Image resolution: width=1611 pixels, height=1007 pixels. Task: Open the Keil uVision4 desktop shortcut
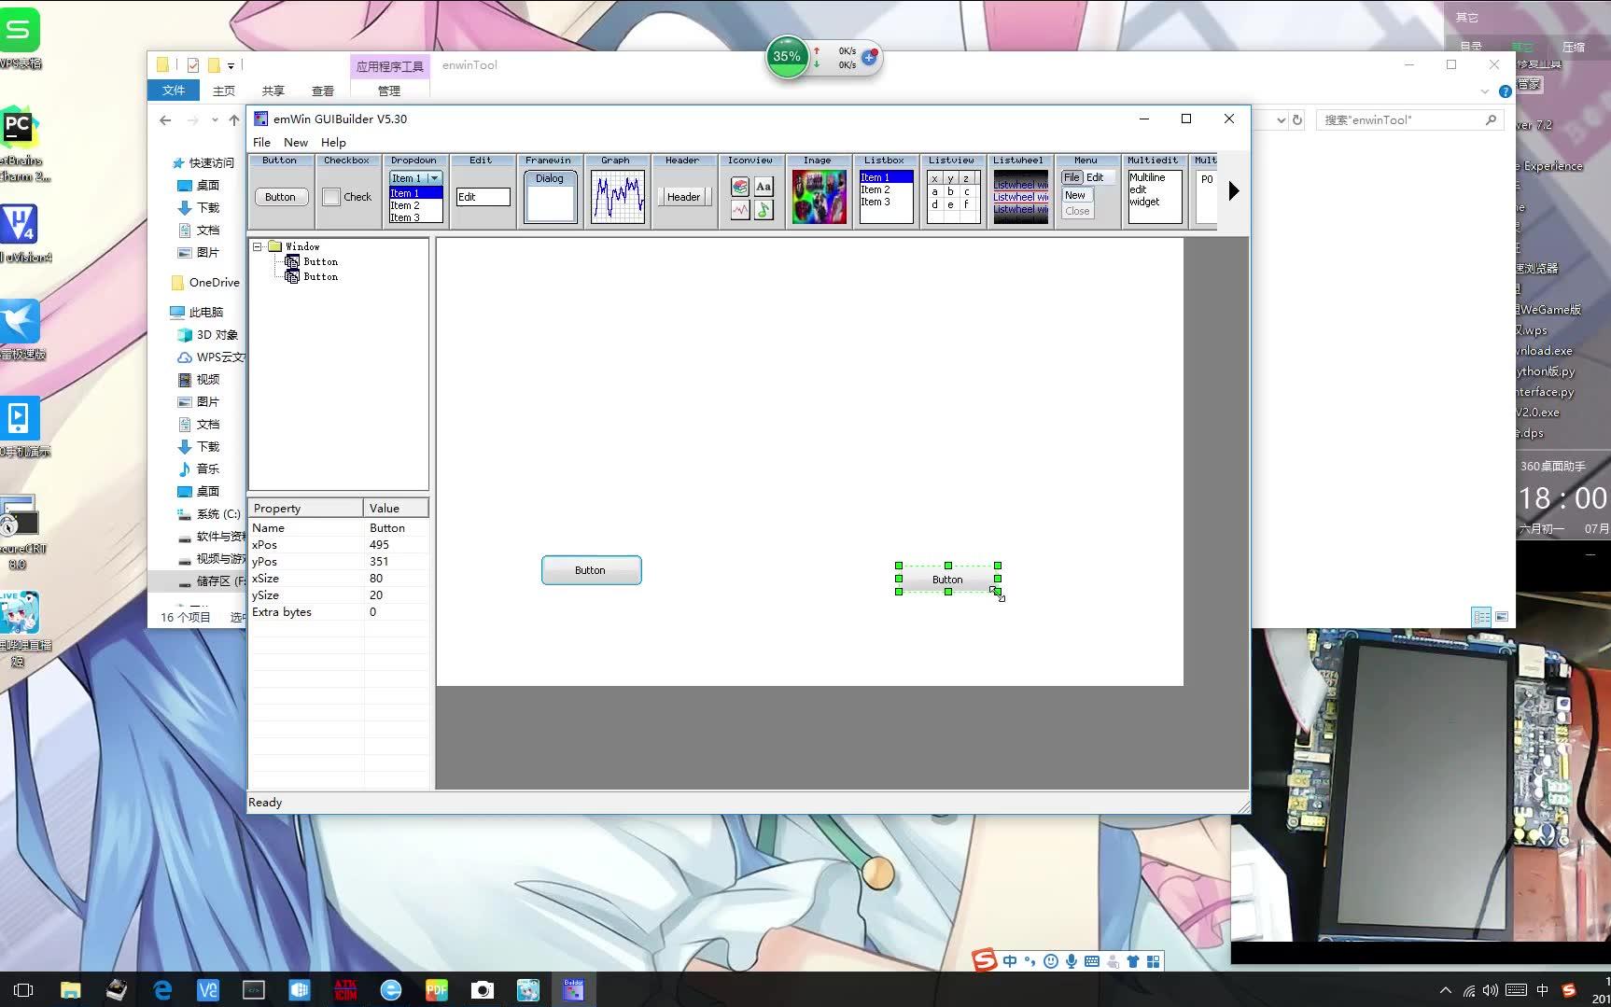pos(20,233)
